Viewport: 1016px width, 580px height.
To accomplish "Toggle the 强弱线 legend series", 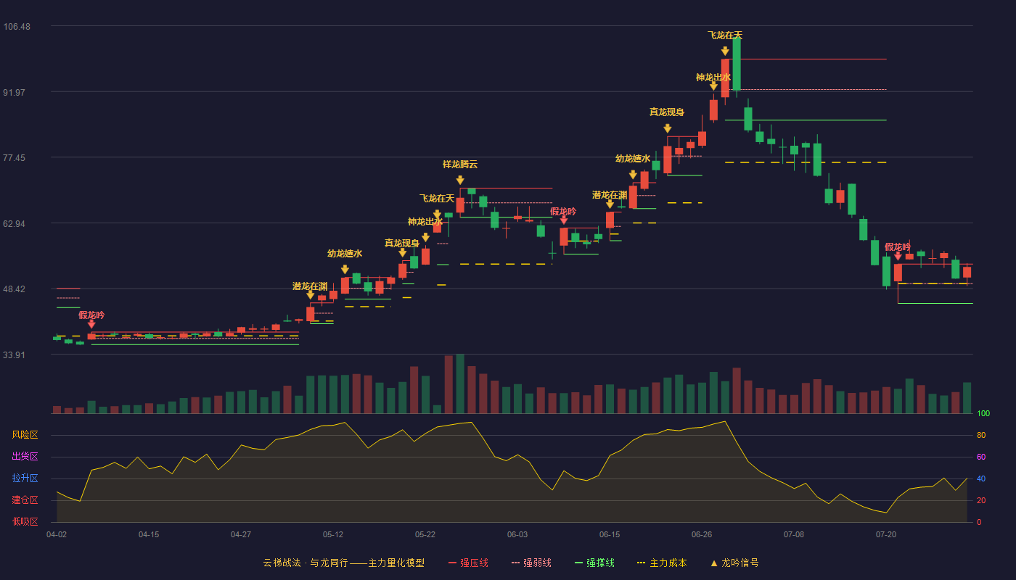I will click(x=531, y=563).
